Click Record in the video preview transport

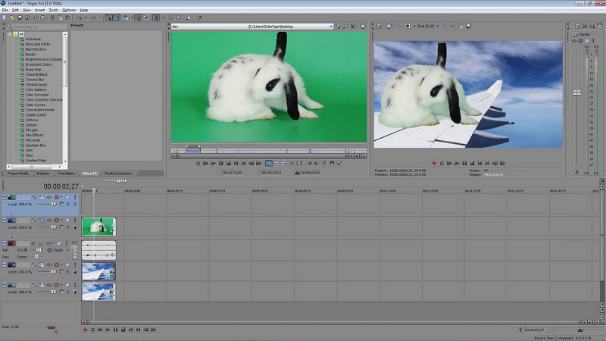(x=434, y=164)
